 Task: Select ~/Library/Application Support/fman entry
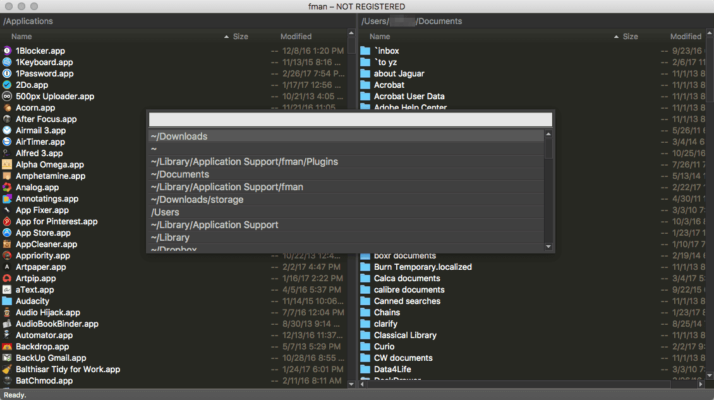pos(346,187)
